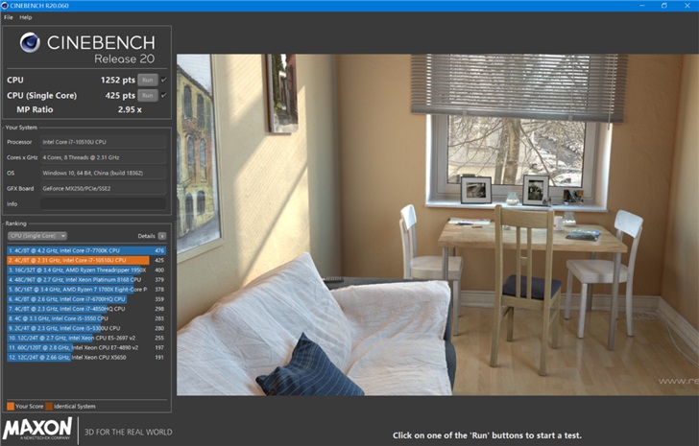Click the Cinebench title bar app icon

[6, 6]
